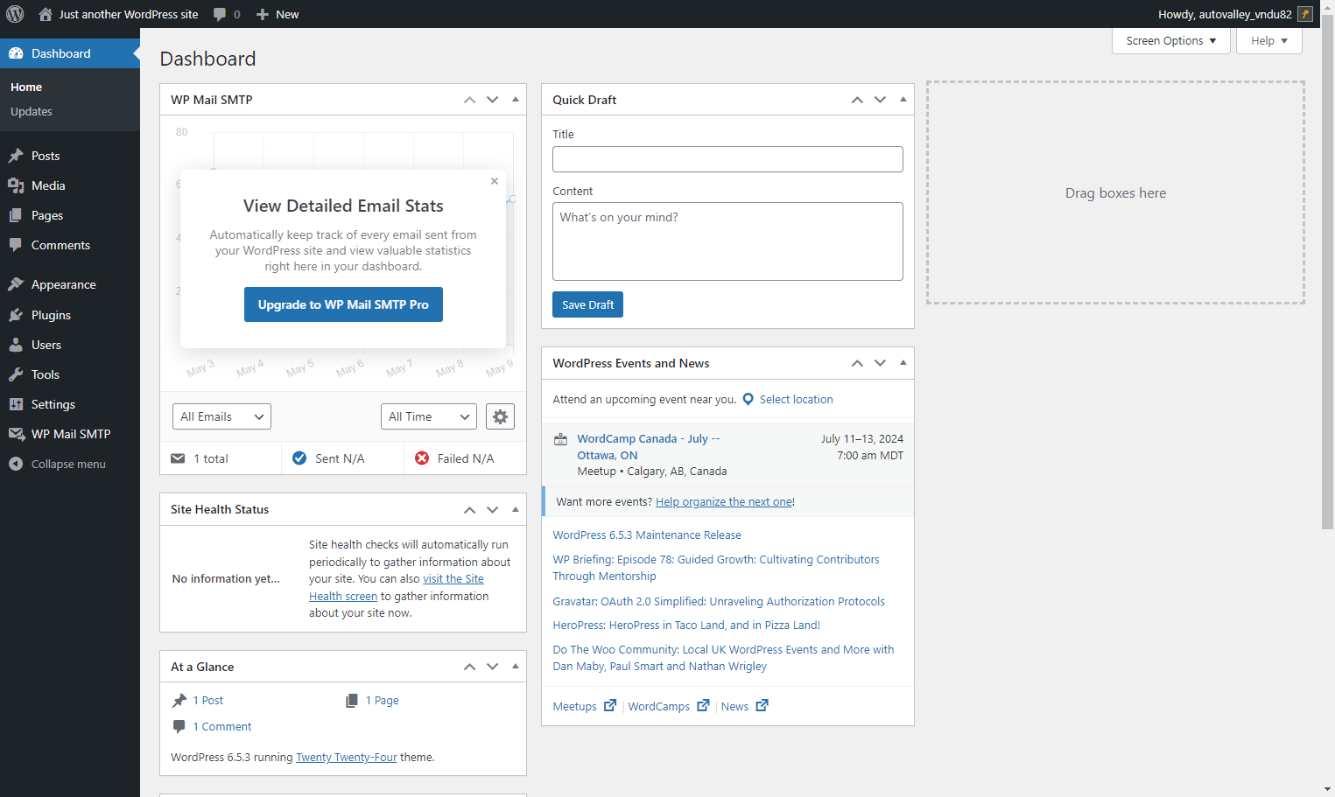
Task: Open the Meetups external link
Action: pyautogui.click(x=584, y=706)
